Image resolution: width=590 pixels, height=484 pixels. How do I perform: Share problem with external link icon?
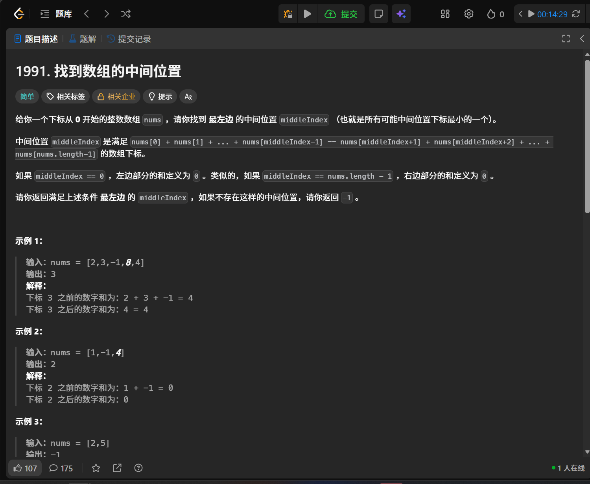[x=117, y=468]
